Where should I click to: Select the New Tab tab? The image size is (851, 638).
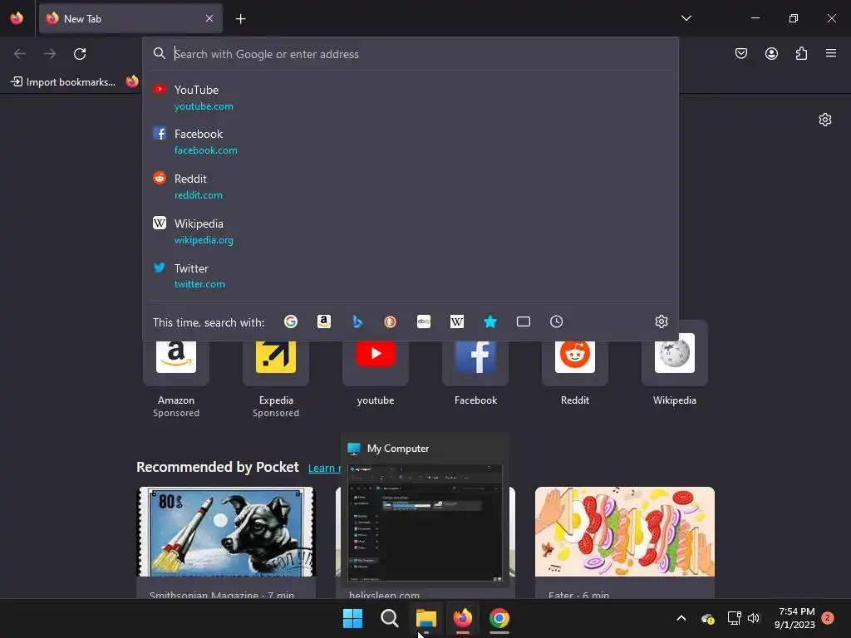click(130, 18)
